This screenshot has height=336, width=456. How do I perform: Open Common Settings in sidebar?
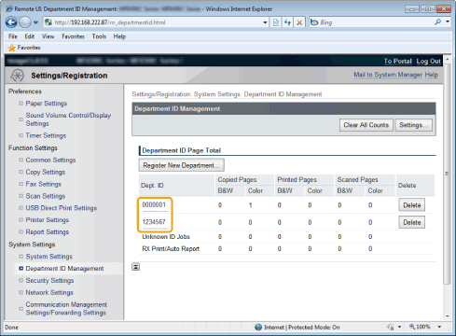tap(50, 160)
